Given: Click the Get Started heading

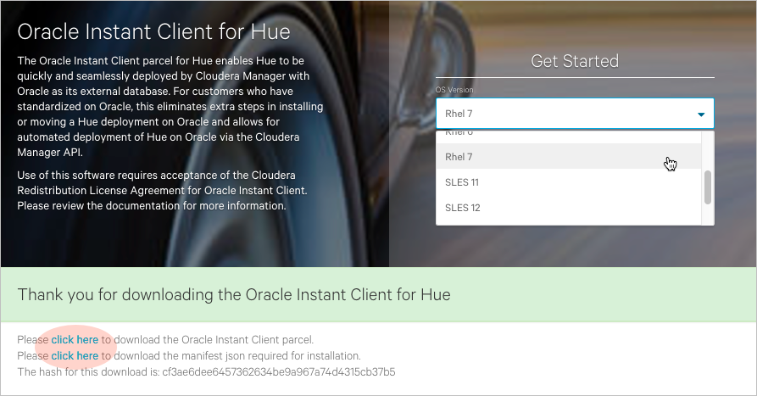Looking at the screenshot, I should [574, 61].
